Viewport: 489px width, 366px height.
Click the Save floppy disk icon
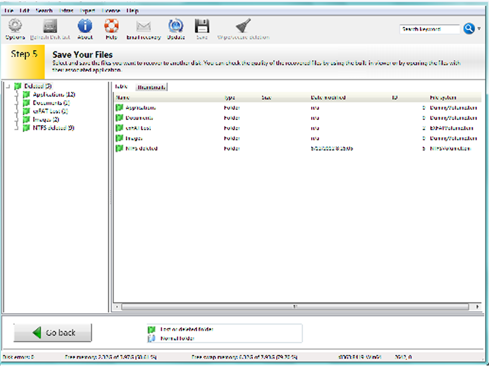tap(201, 26)
